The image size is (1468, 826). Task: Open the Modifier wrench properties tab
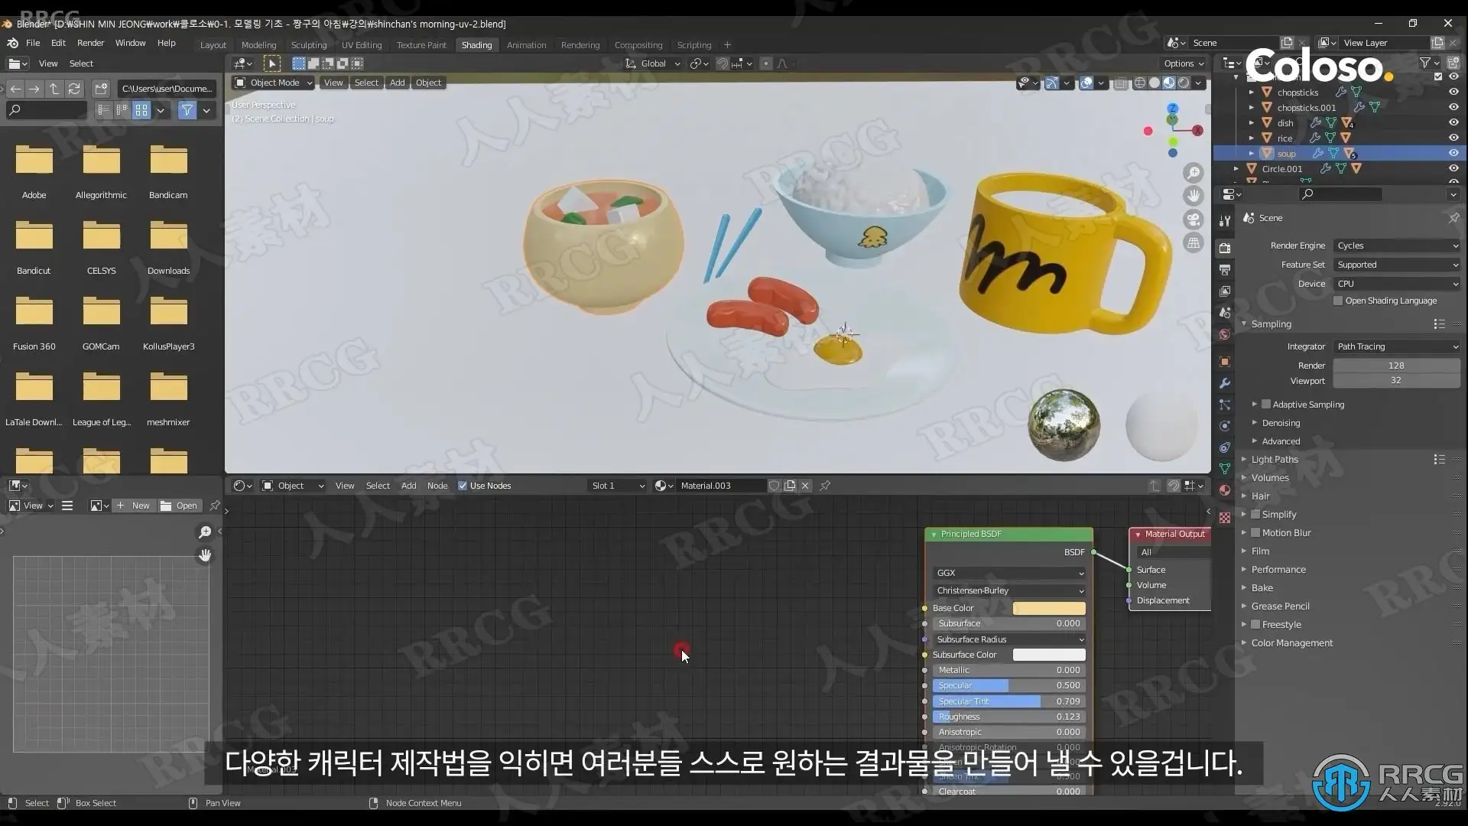point(1225,383)
